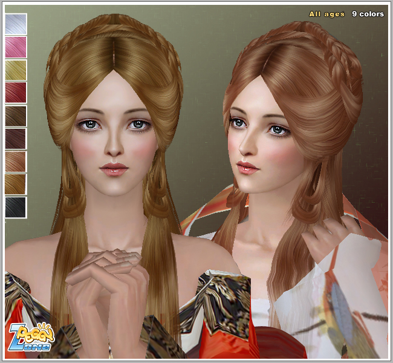Choose the medium brown hair swatch

(16, 116)
